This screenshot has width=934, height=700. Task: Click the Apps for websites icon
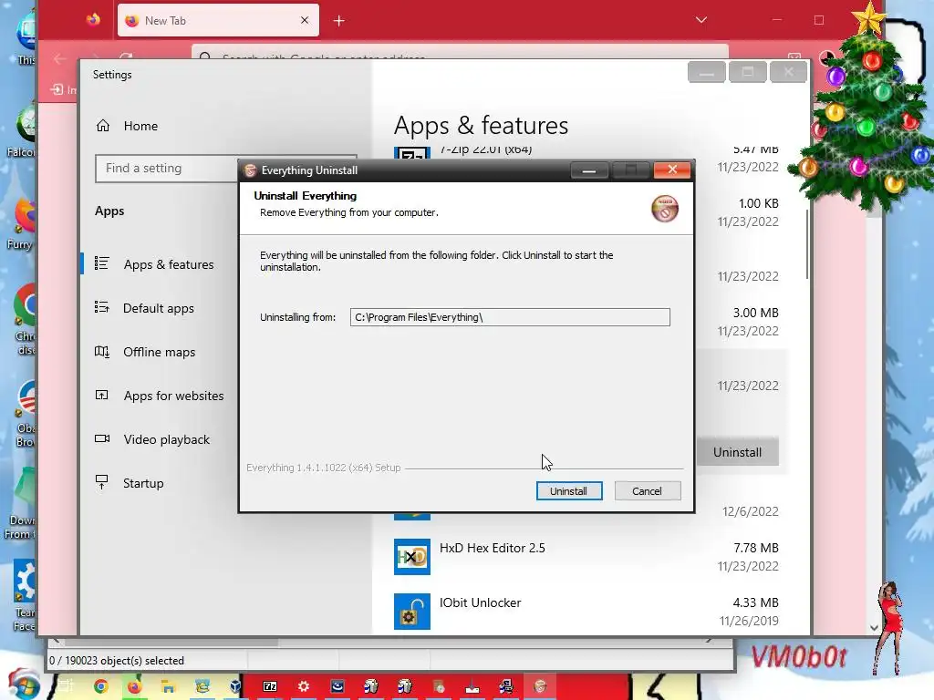(x=102, y=395)
